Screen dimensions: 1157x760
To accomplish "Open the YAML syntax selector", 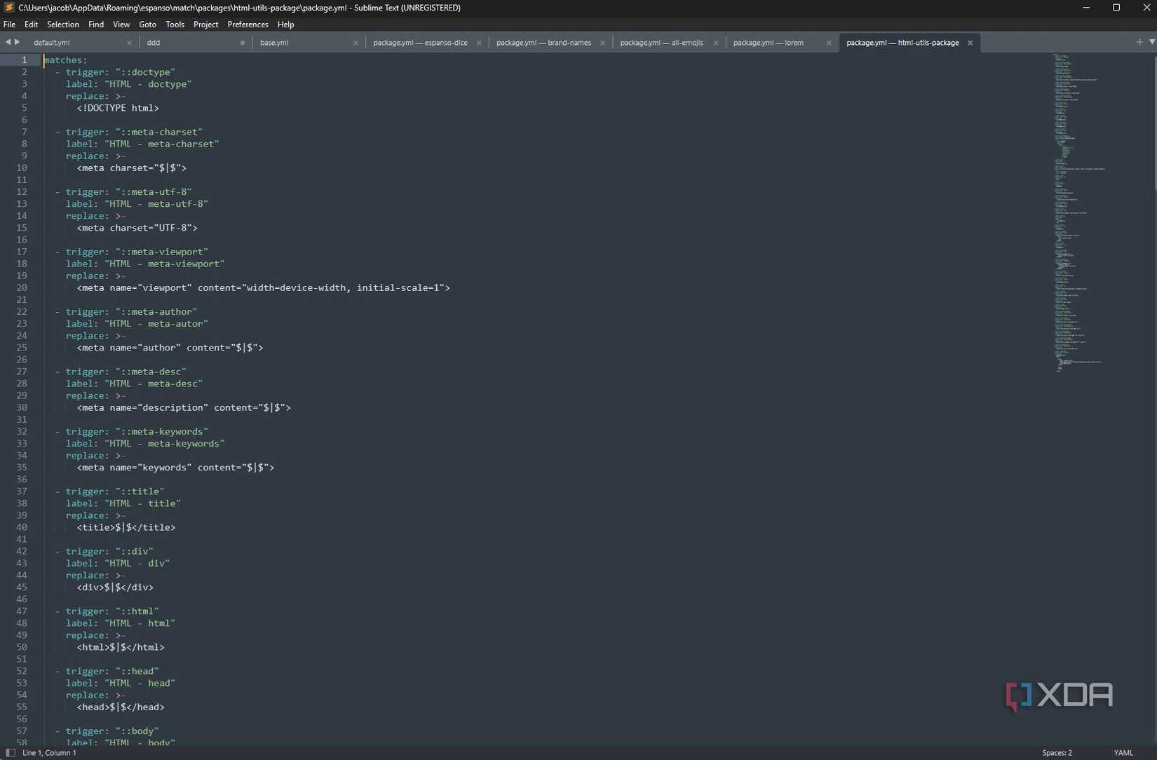I will pos(1123,752).
